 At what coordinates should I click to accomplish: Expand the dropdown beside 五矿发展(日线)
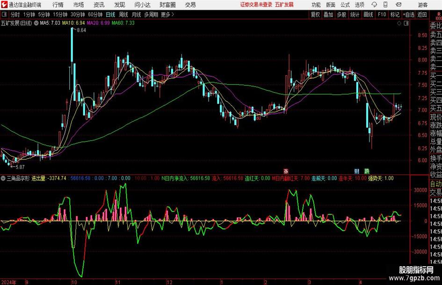pos(36,23)
